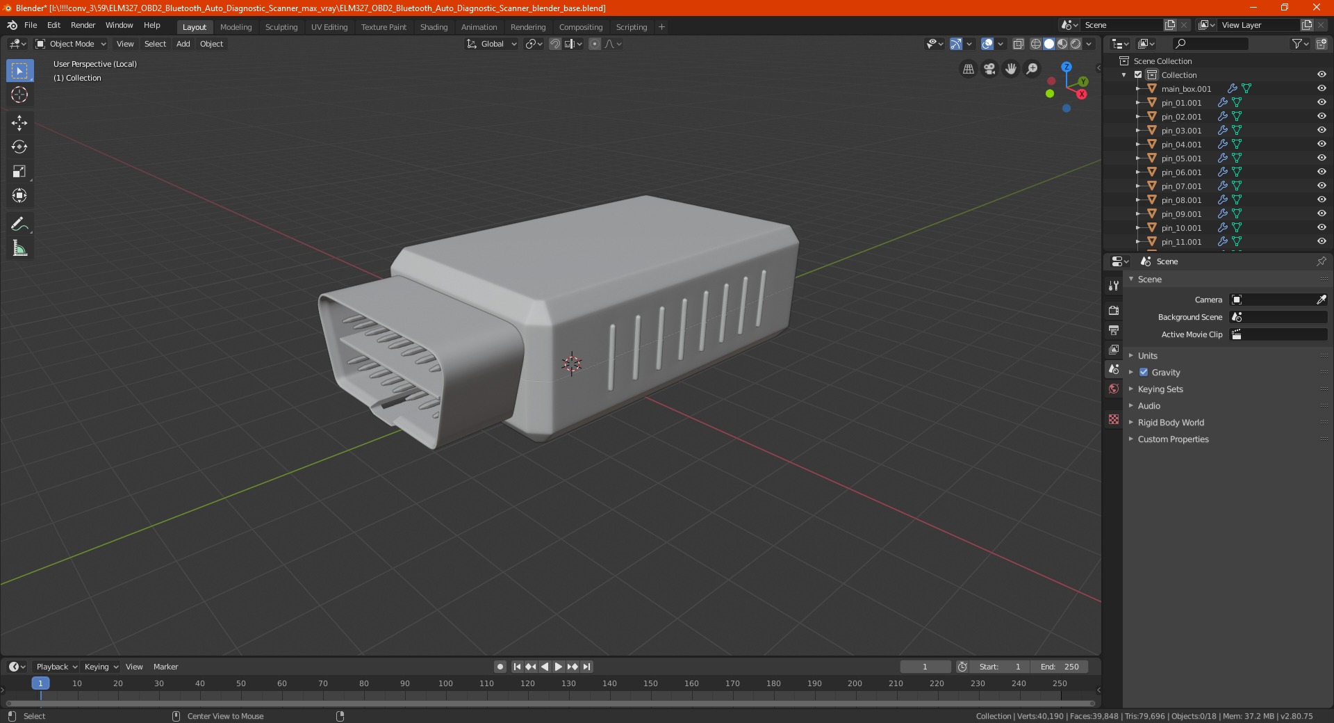This screenshot has height=723, width=1334.
Task: Choose the Rotate tool
Action: (x=19, y=147)
